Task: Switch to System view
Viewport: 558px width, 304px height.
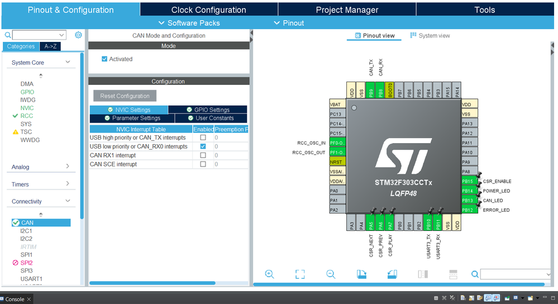Action: coord(430,36)
